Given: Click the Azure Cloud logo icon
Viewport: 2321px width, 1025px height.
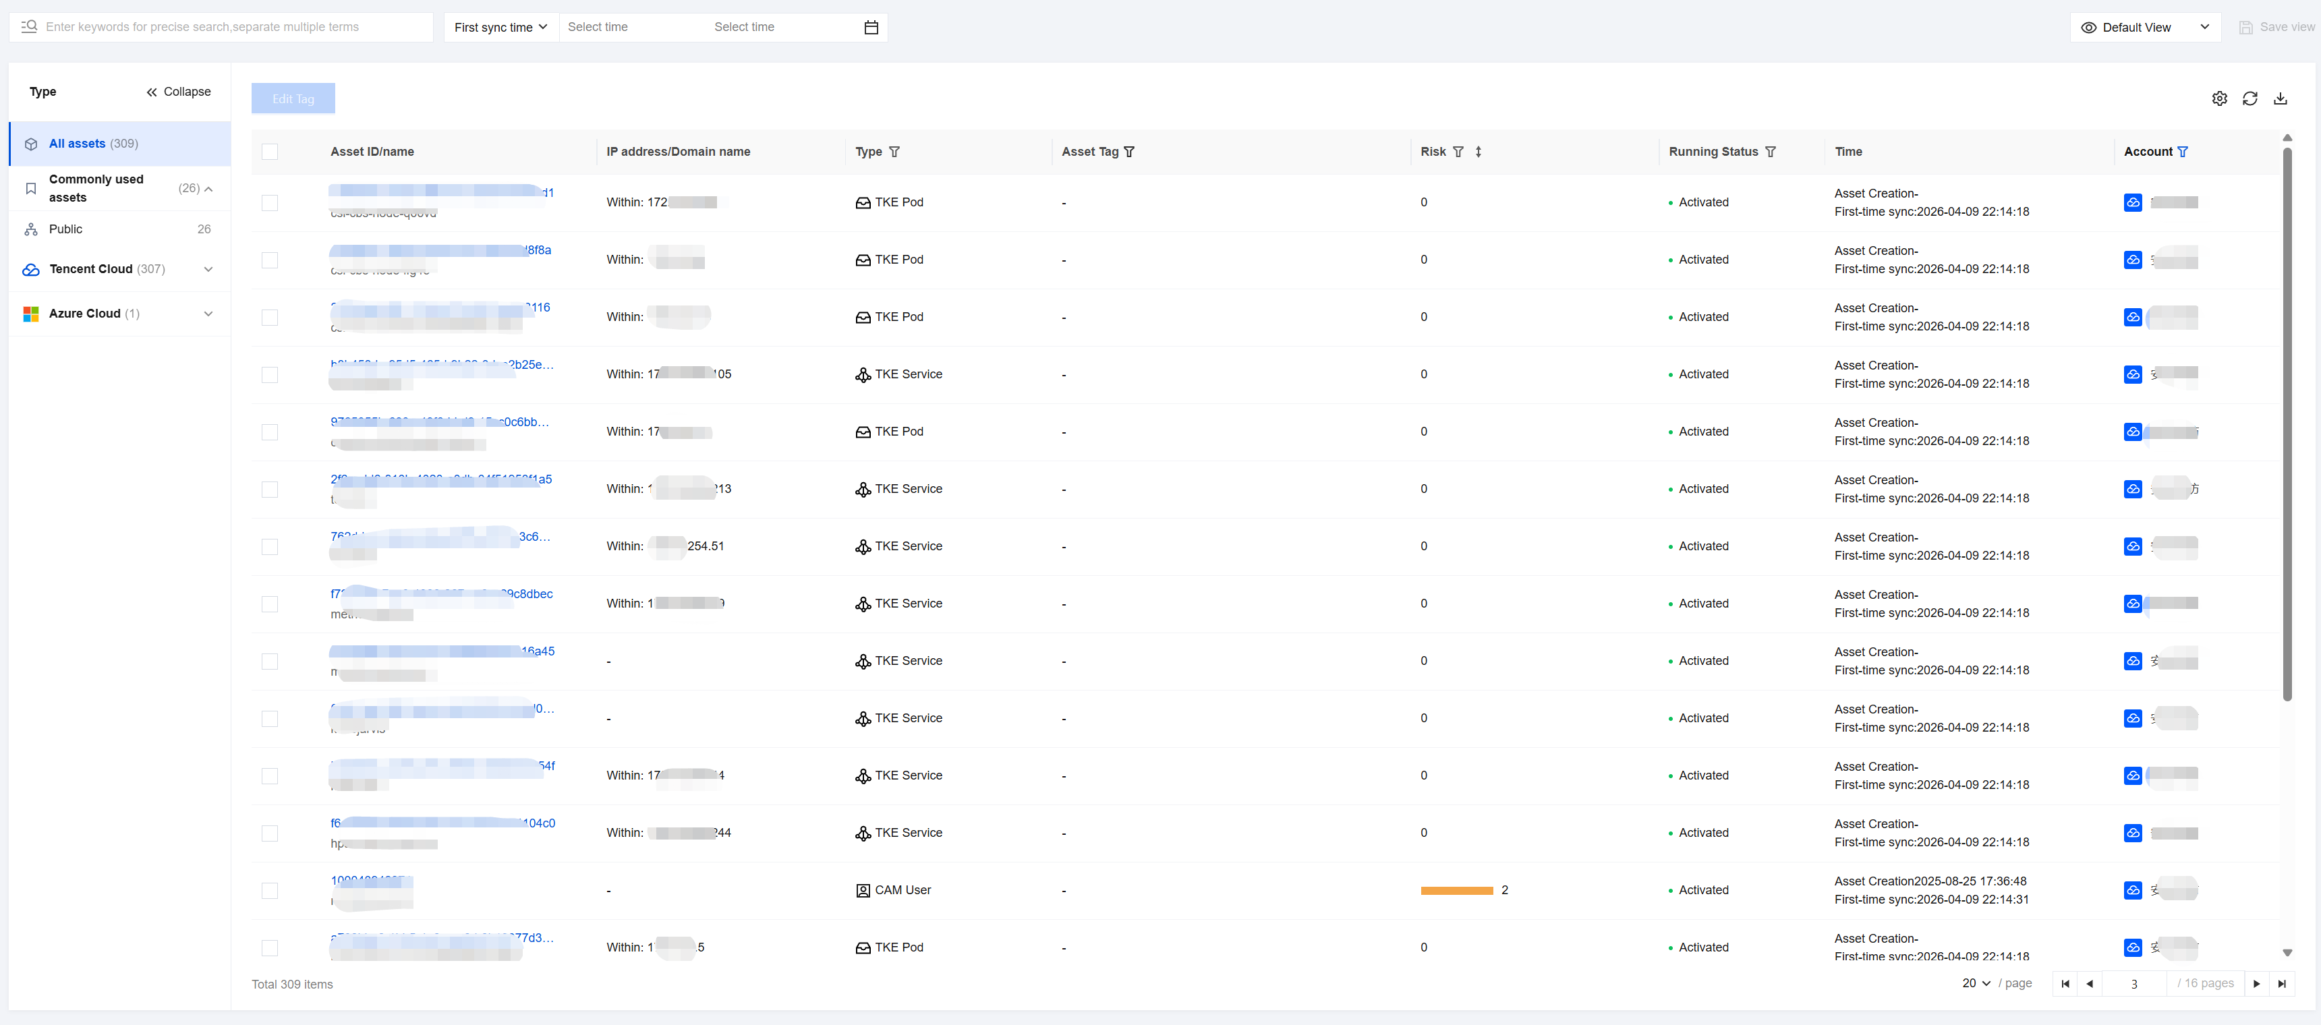Looking at the screenshot, I should [30, 314].
